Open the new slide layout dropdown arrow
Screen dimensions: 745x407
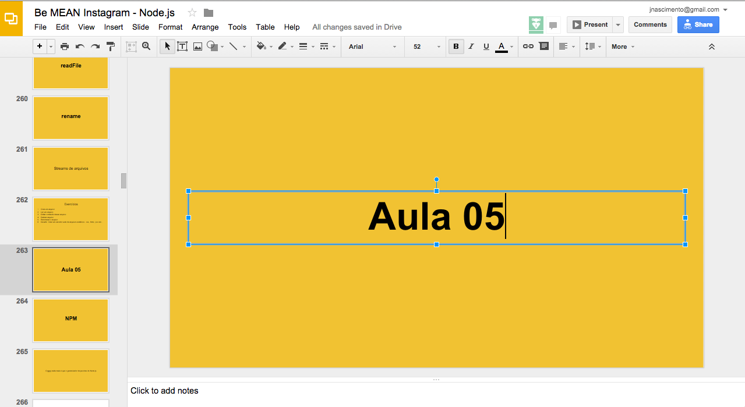coord(51,47)
